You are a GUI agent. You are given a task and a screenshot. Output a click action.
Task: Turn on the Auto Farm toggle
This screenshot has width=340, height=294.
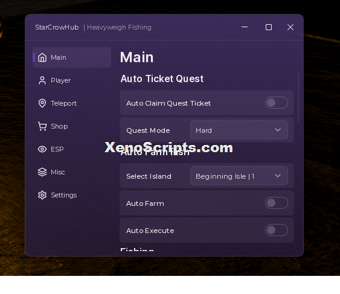(x=277, y=203)
